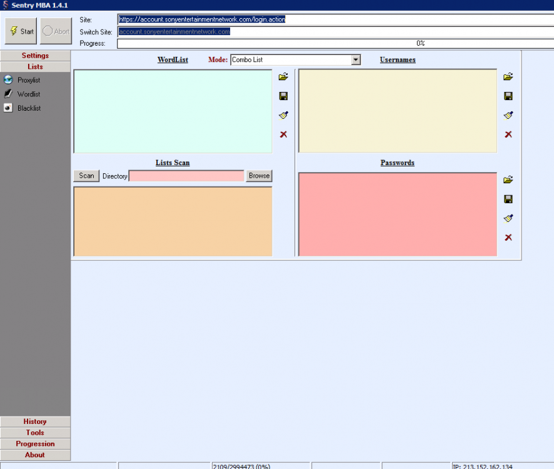Click the Directory input field
This screenshot has width=554, height=469.
tap(186, 176)
